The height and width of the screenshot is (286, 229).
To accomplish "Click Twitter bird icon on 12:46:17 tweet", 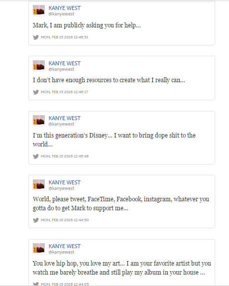I will point(36,92).
